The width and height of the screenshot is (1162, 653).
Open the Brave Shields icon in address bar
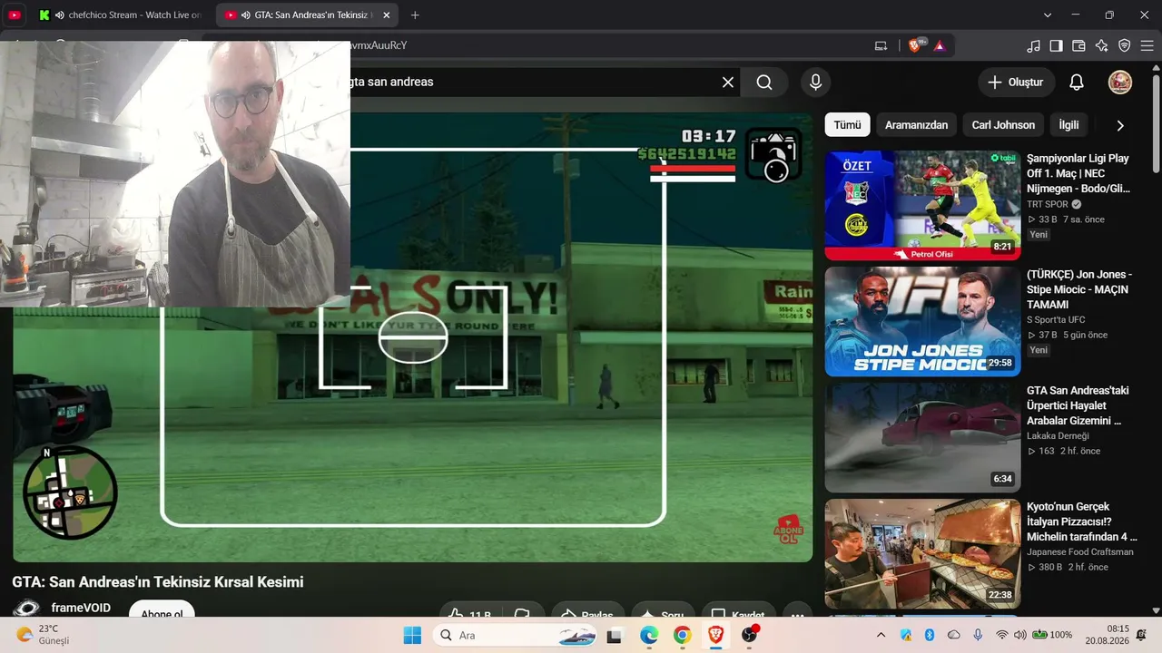(915, 45)
